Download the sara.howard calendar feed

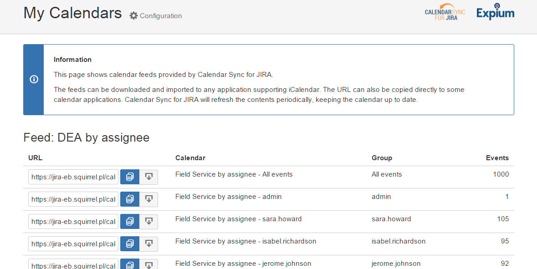(148, 222)
